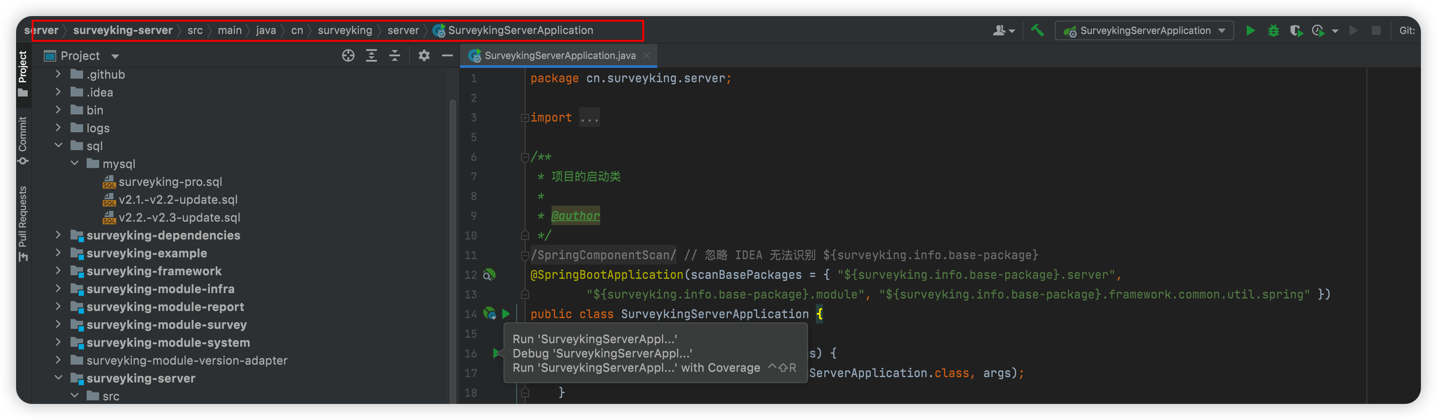Expand the logs folder
The width and height of the screenshot is (1437, 420).
[58, 128]
